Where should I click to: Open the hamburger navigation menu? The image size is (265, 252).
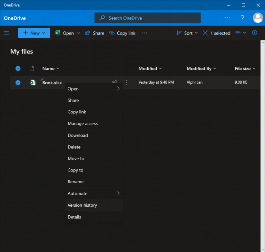click(x=7, y=33)
